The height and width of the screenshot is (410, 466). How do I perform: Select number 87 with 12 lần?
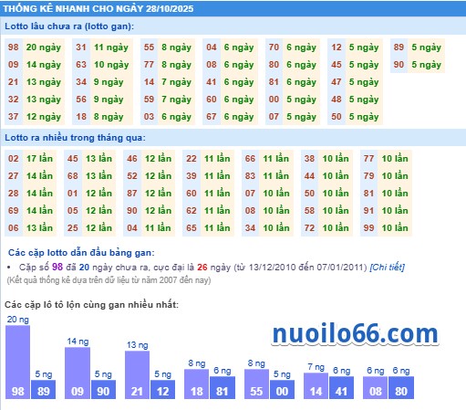click(x=132, y=194)
